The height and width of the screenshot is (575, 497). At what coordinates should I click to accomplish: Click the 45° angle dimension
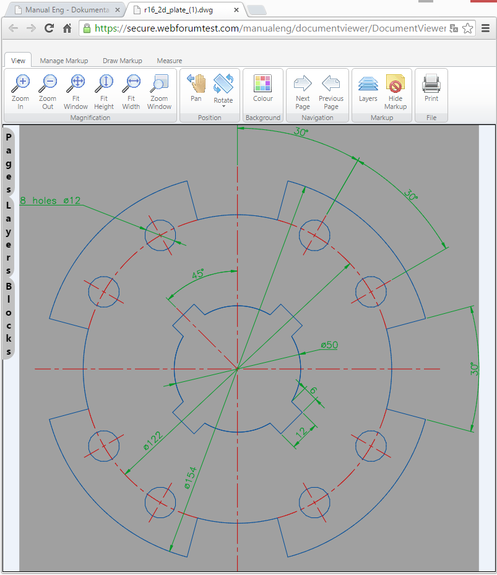tap(197, 274)
